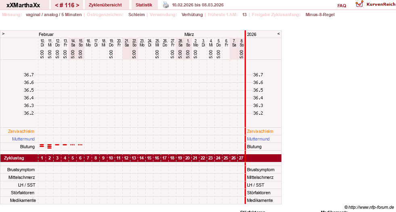396x212 pixels.
Task: Click spotting marker on cycle day 5
Action: coord(73,145)
